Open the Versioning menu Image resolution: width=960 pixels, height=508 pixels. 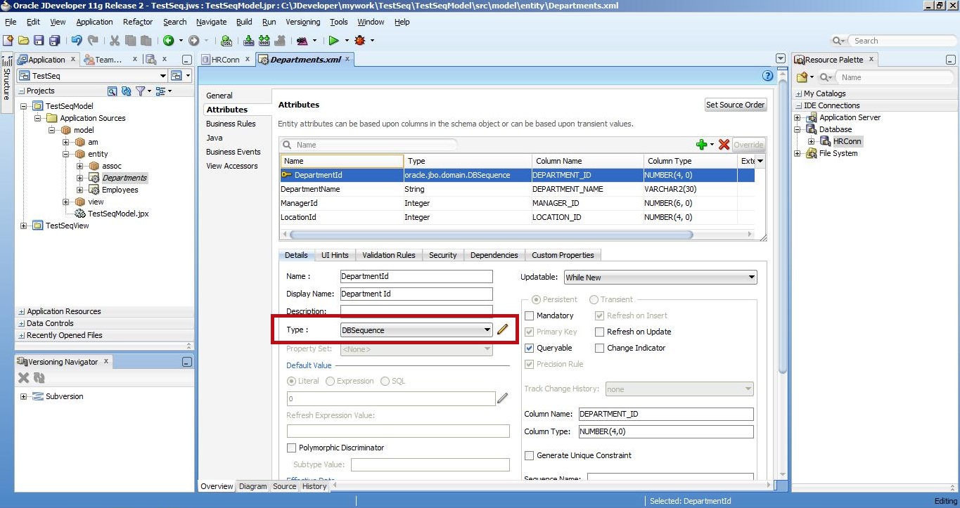302,22
